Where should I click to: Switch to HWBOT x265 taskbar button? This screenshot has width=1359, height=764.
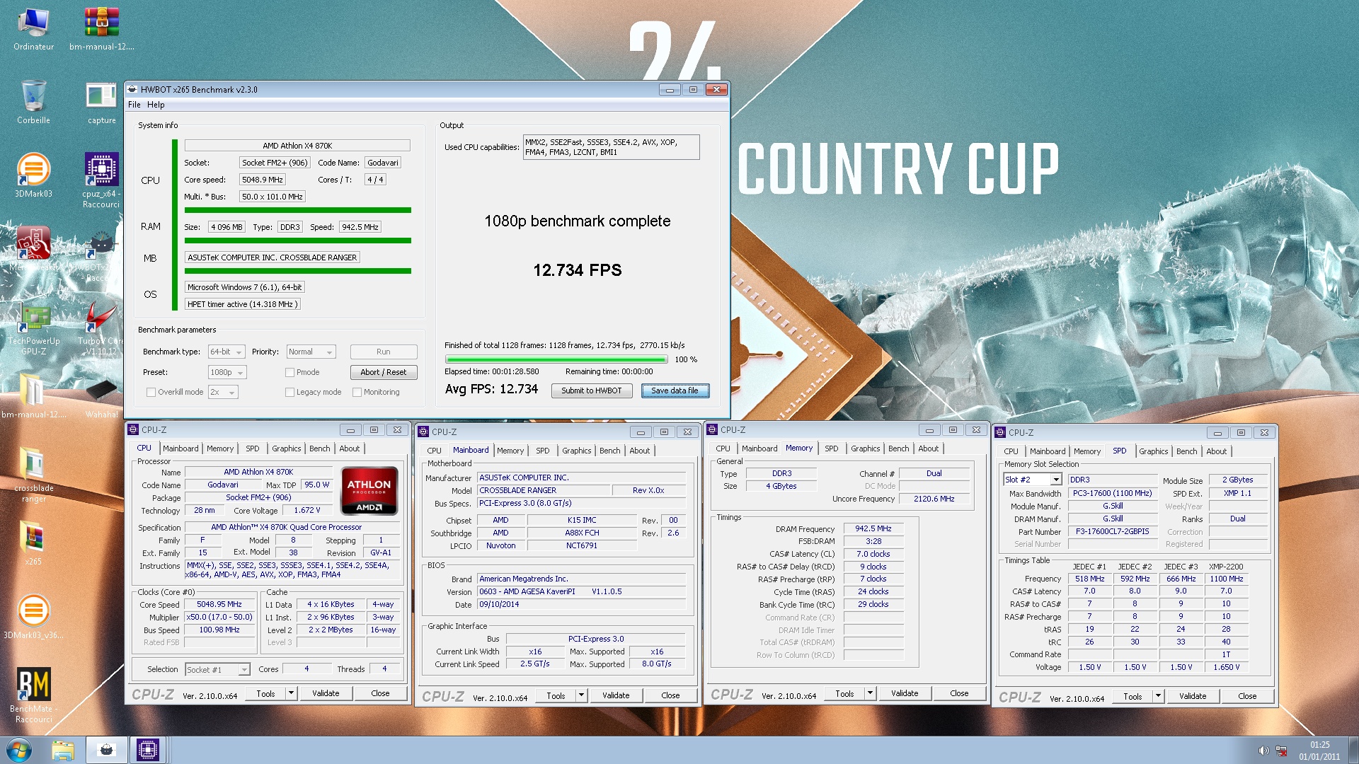pyautogui.click(x=106, y=750)
